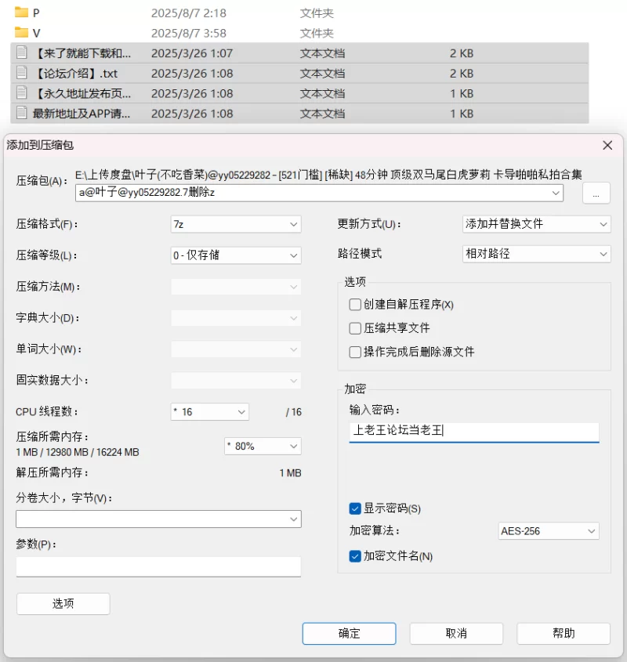The image size is (627, 662).
Task: Click the date 2025/8/7 3:58
Action: pyautogui.click(x=189, y=33)
